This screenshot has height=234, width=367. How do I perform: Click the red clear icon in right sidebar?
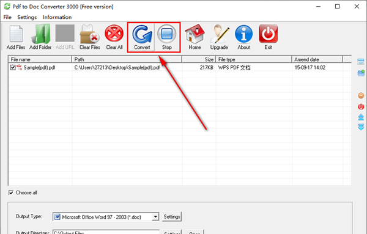tap(361, 106)
